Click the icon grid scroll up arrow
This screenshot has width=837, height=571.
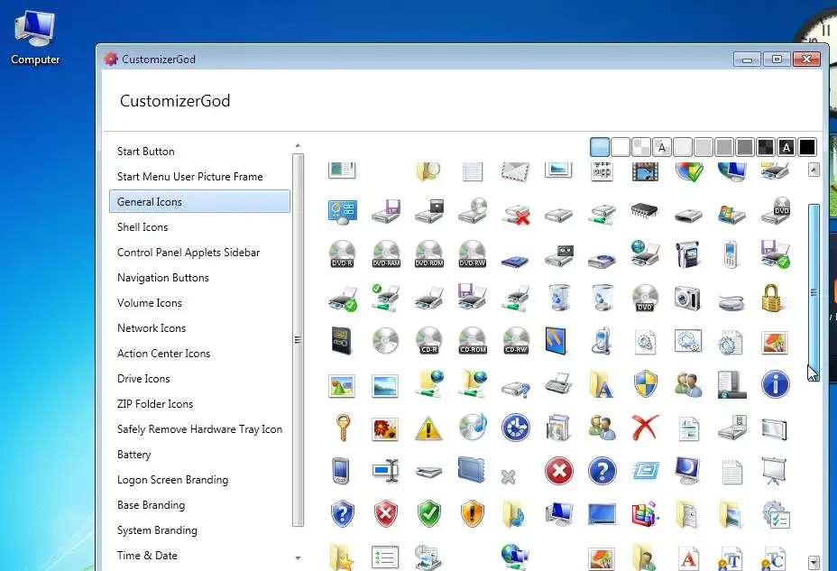coord(814,170)
